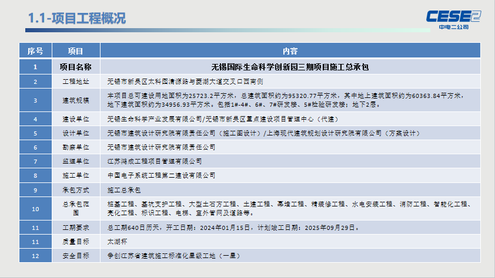This screenshot has width=495, height=278.
Task: Click the 太湖杯 content cell
Action: click(x=290, y=242)
